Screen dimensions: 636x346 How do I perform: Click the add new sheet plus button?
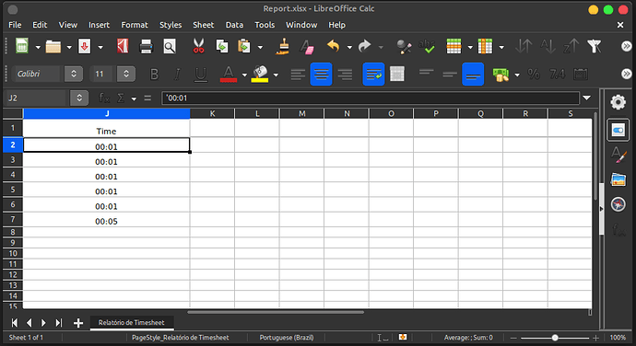(78, 323)
